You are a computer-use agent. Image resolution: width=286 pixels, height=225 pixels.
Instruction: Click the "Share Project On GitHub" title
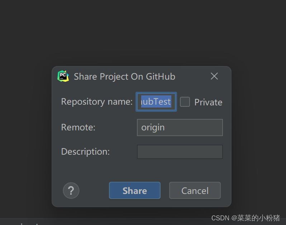pos(125,76)
